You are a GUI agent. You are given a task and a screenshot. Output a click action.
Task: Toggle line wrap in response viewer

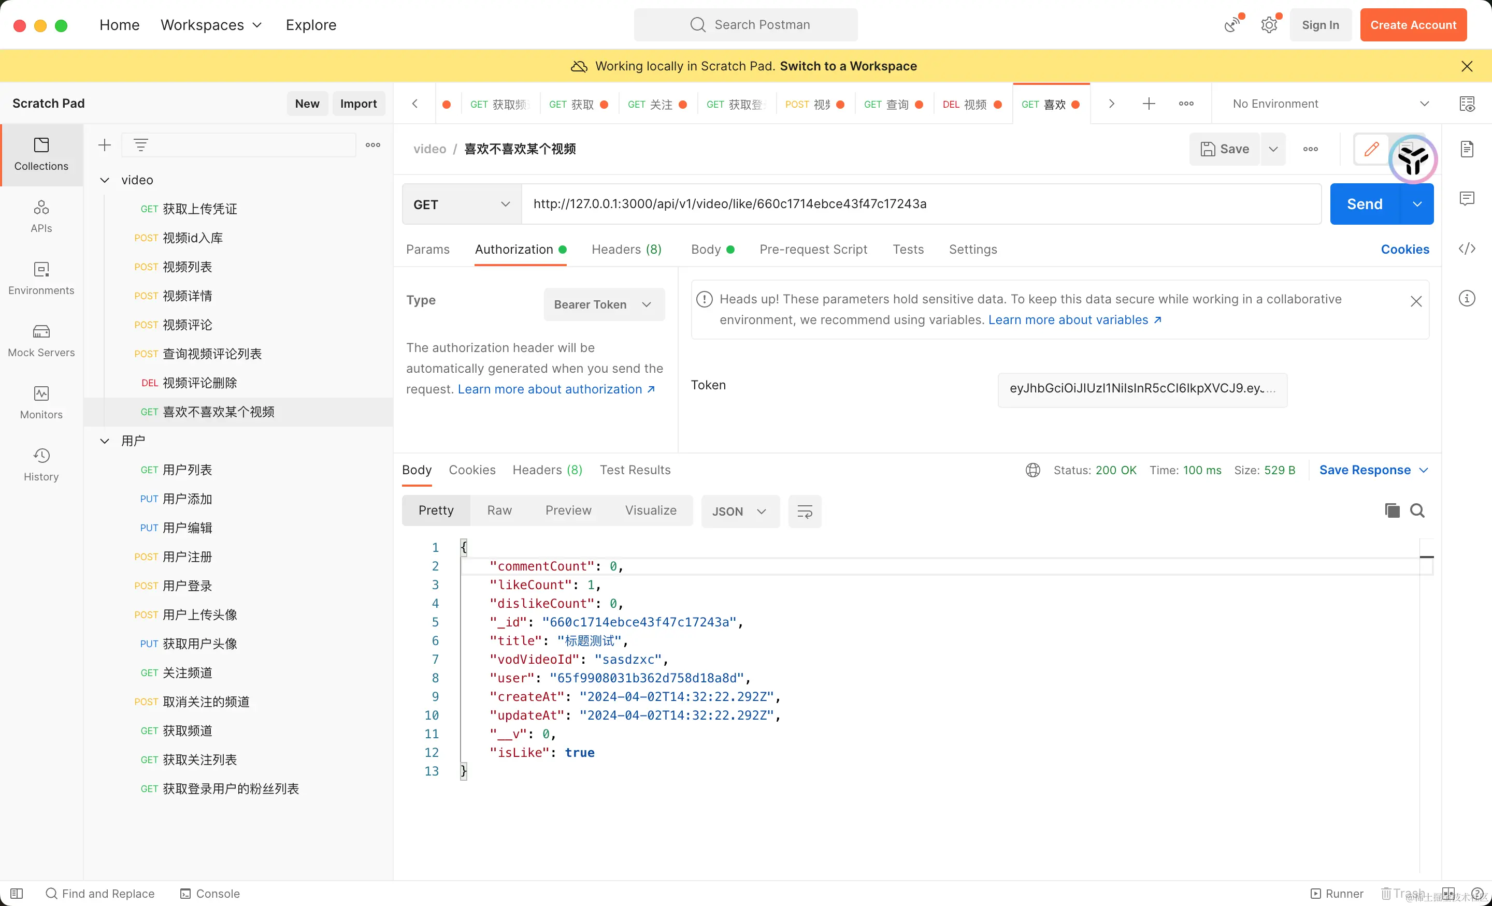click(x=804, y=512)
